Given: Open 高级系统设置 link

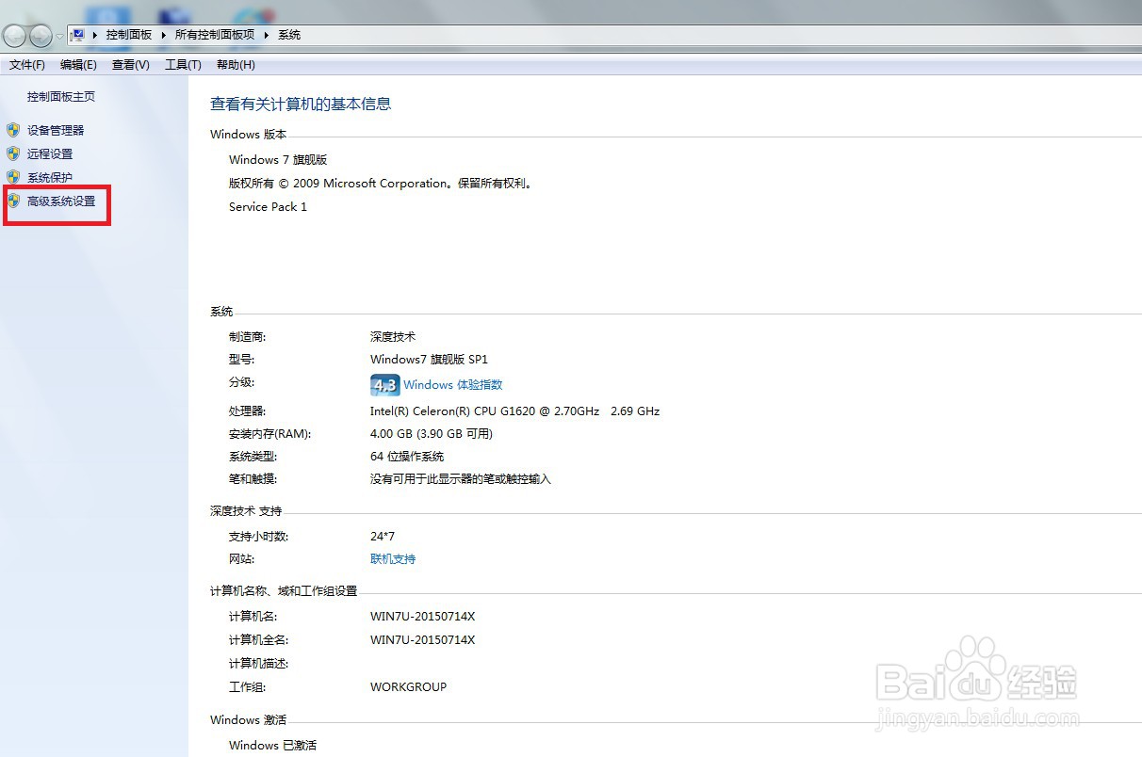Looking at the screenshot, I should point(61,201).
